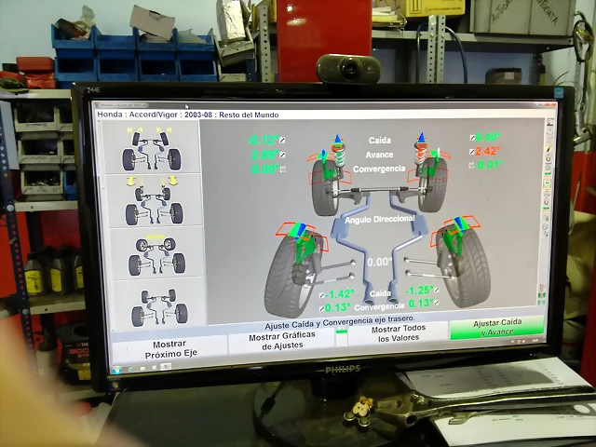The image size is (596, 447).
Task: Toggle the icon beside the 2.42° Avance value
Action: pos(472,151)
